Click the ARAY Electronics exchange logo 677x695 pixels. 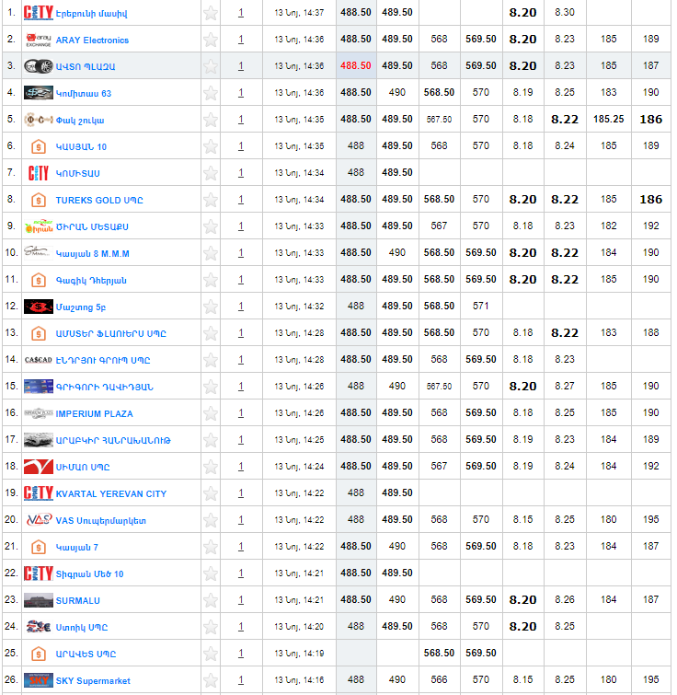point(38,40)
